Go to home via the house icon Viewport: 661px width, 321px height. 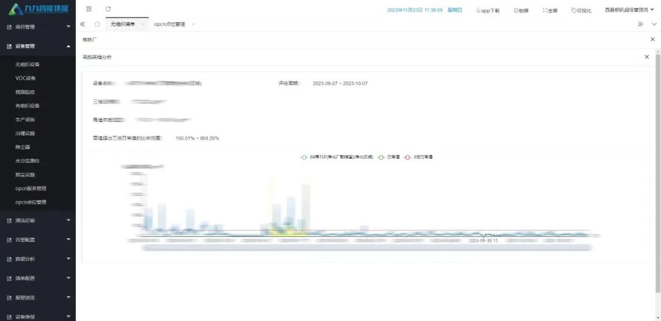click(x=97, y=24)
